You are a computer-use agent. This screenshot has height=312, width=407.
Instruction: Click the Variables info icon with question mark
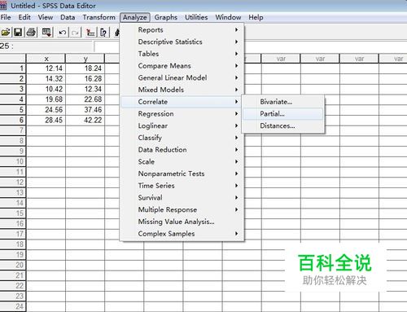click(103, 33)
